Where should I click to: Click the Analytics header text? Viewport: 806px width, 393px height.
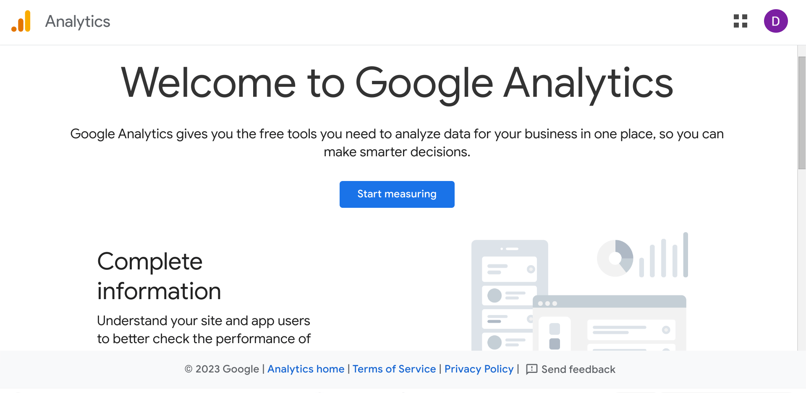tap(77, 21)
